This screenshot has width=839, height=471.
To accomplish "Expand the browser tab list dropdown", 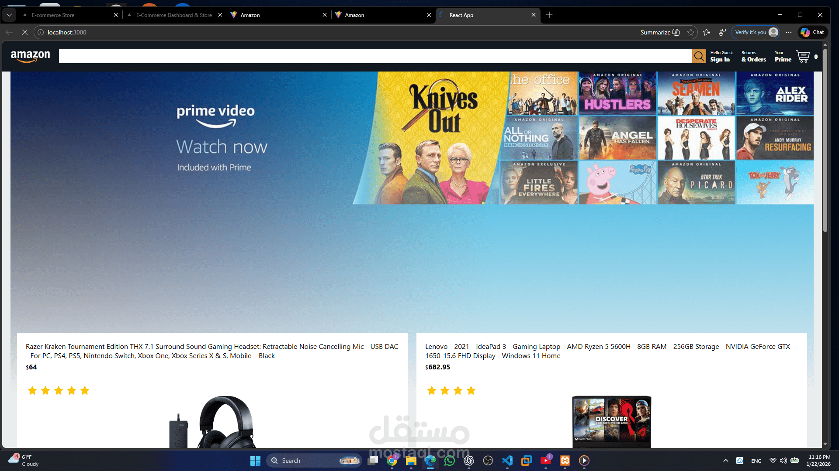I will [9, 15].
